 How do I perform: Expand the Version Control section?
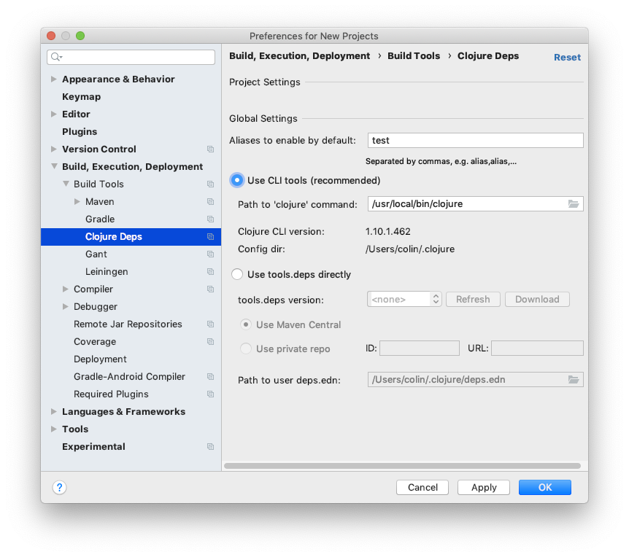(53, 149)
